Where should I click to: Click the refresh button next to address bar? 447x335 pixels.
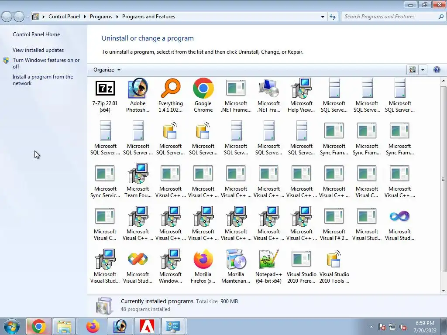tap(332, 17)
